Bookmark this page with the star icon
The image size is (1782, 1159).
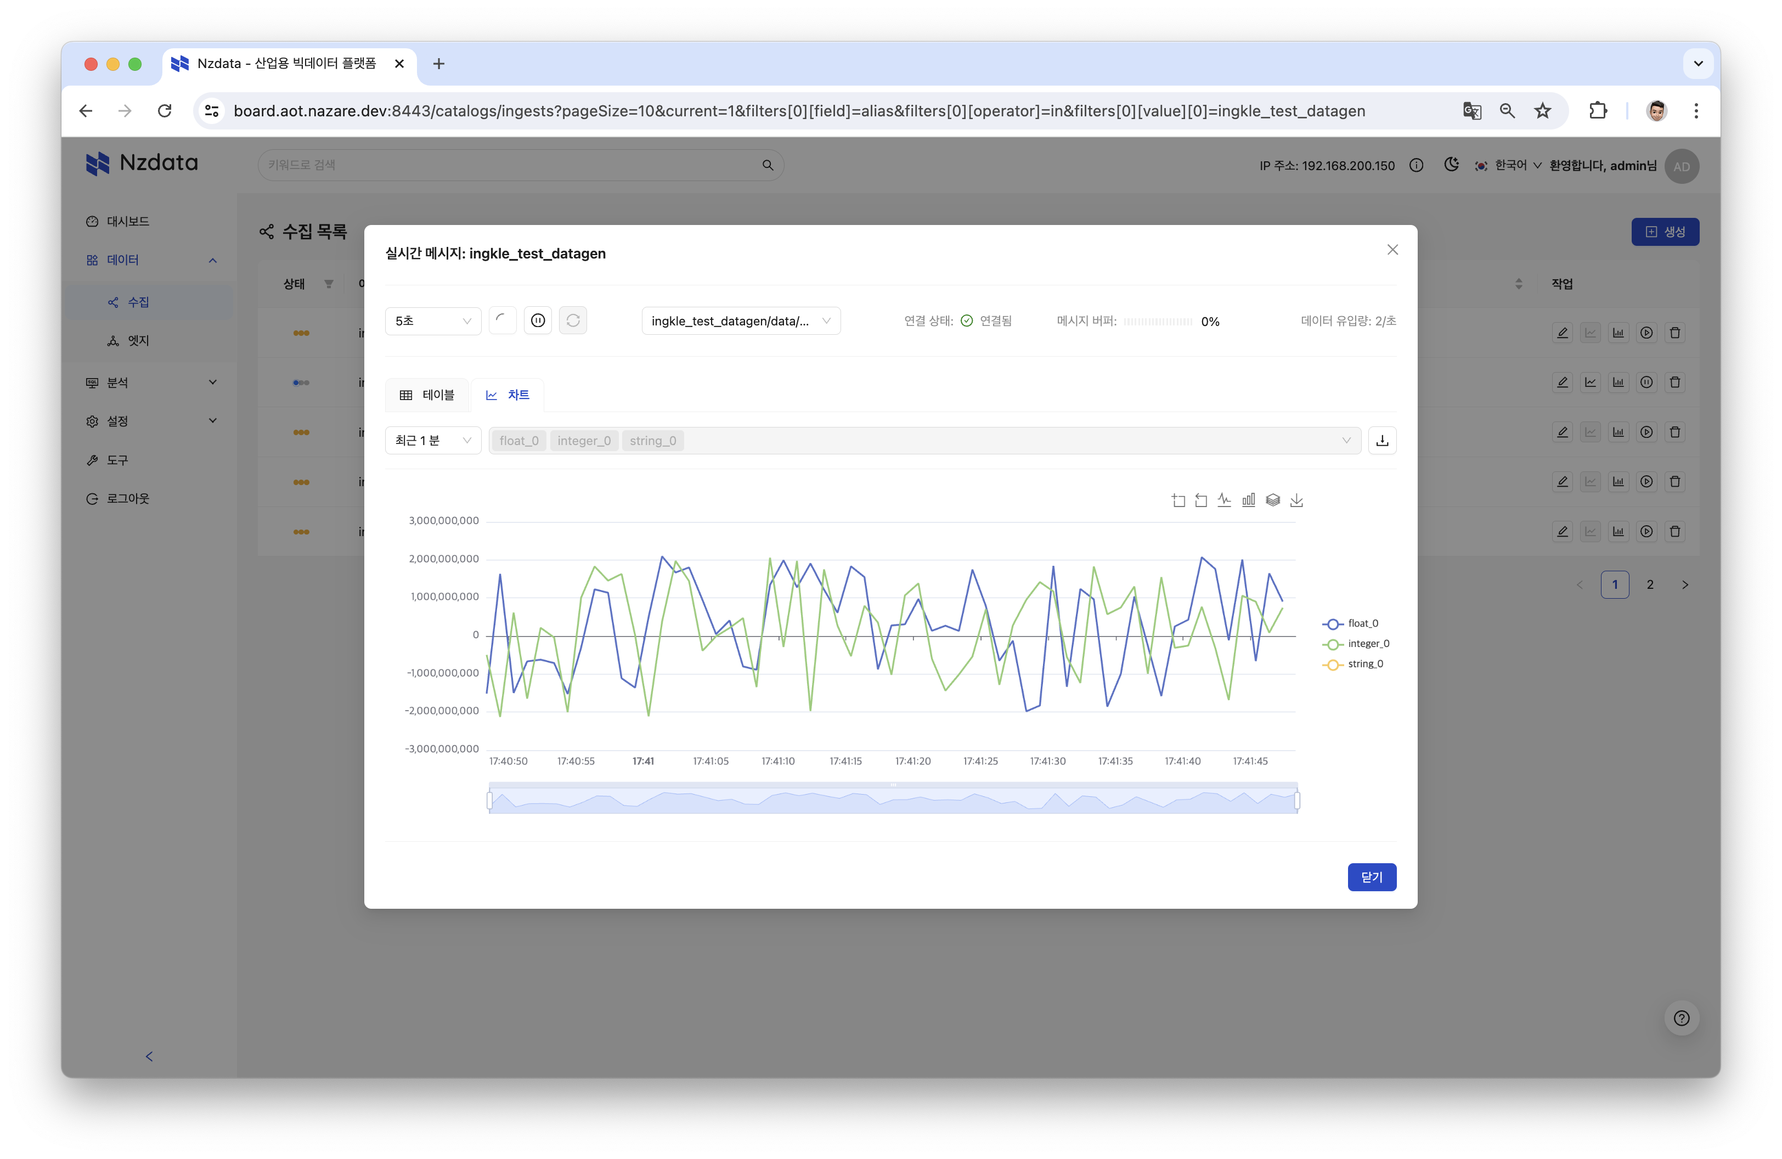coord(1542,111)
